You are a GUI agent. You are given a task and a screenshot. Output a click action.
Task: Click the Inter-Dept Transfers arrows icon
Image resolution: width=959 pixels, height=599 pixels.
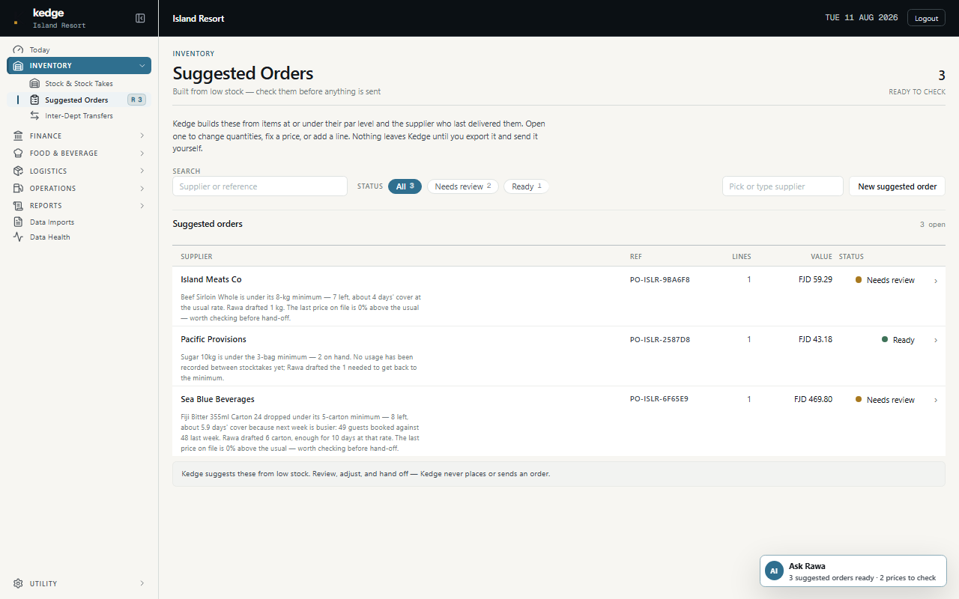(34, 115)
